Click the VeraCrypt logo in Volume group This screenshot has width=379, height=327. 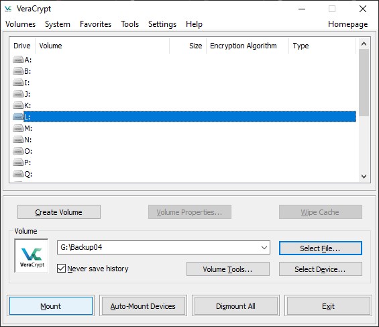pos(32,256)
